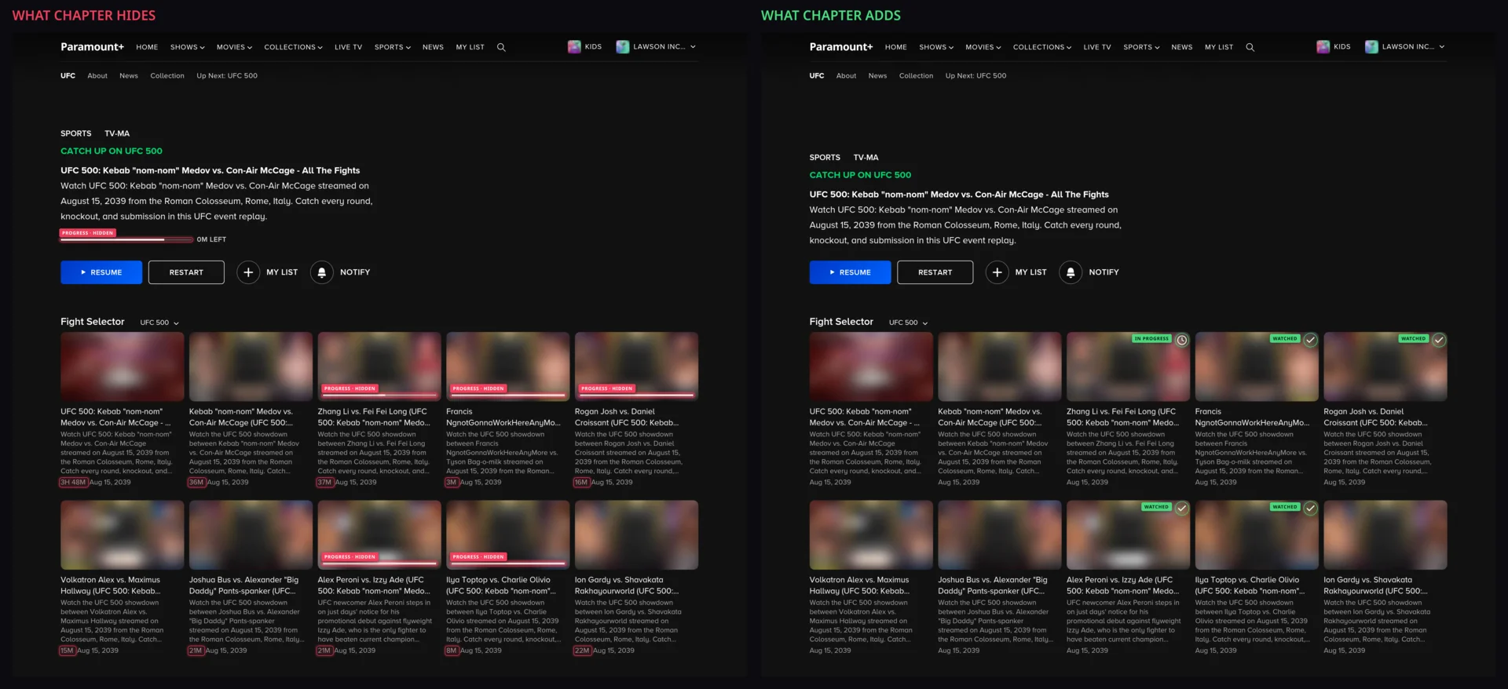This screenshot has width=1508, height=689.
Task: Click hidden progress bar above '0M LEFT'
Action: point(126,239)
